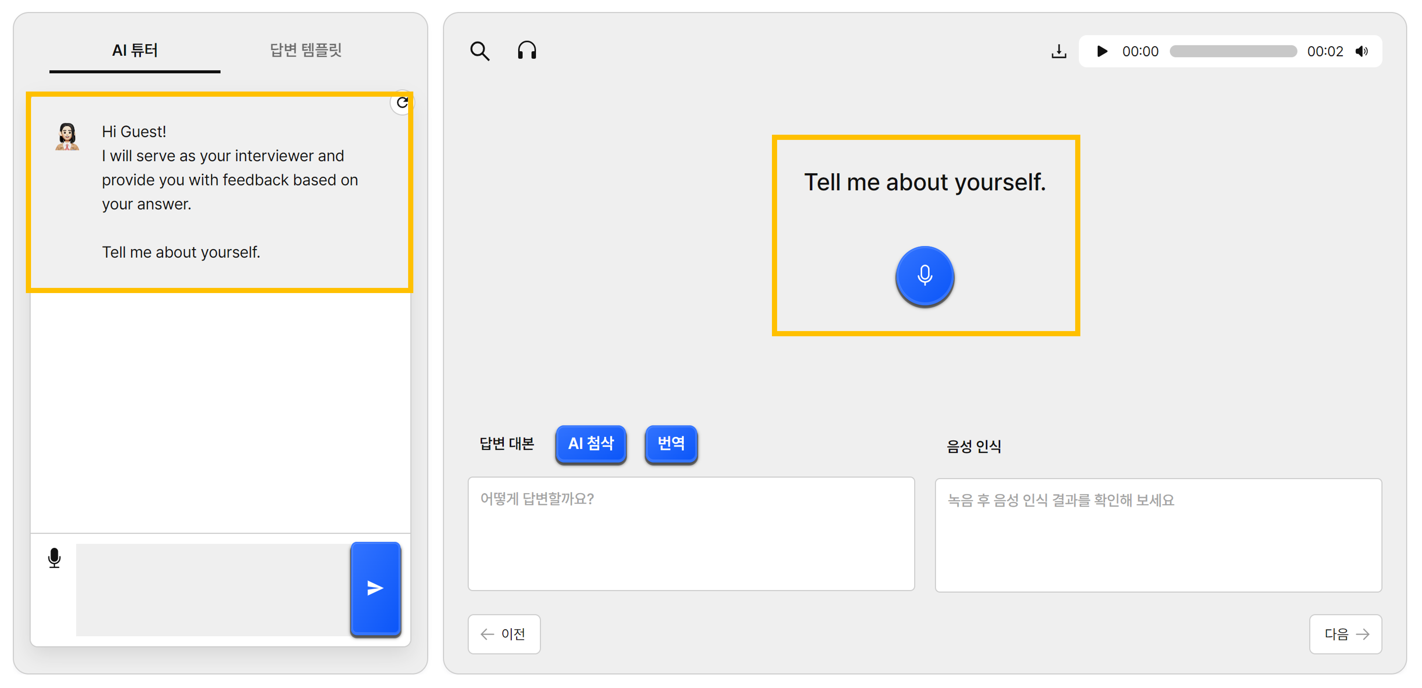The width and height of the screenshot is (1422, 688).
Task: Refresh the AI tutor chat
Action: coord(403,102)
